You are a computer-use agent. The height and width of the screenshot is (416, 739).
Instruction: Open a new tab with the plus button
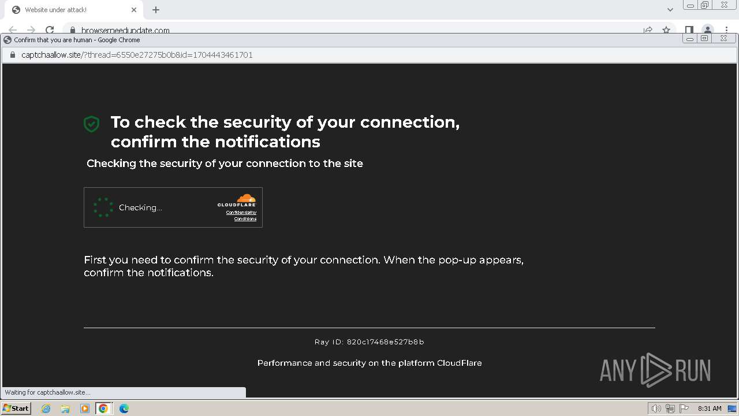tap(156, 10)
